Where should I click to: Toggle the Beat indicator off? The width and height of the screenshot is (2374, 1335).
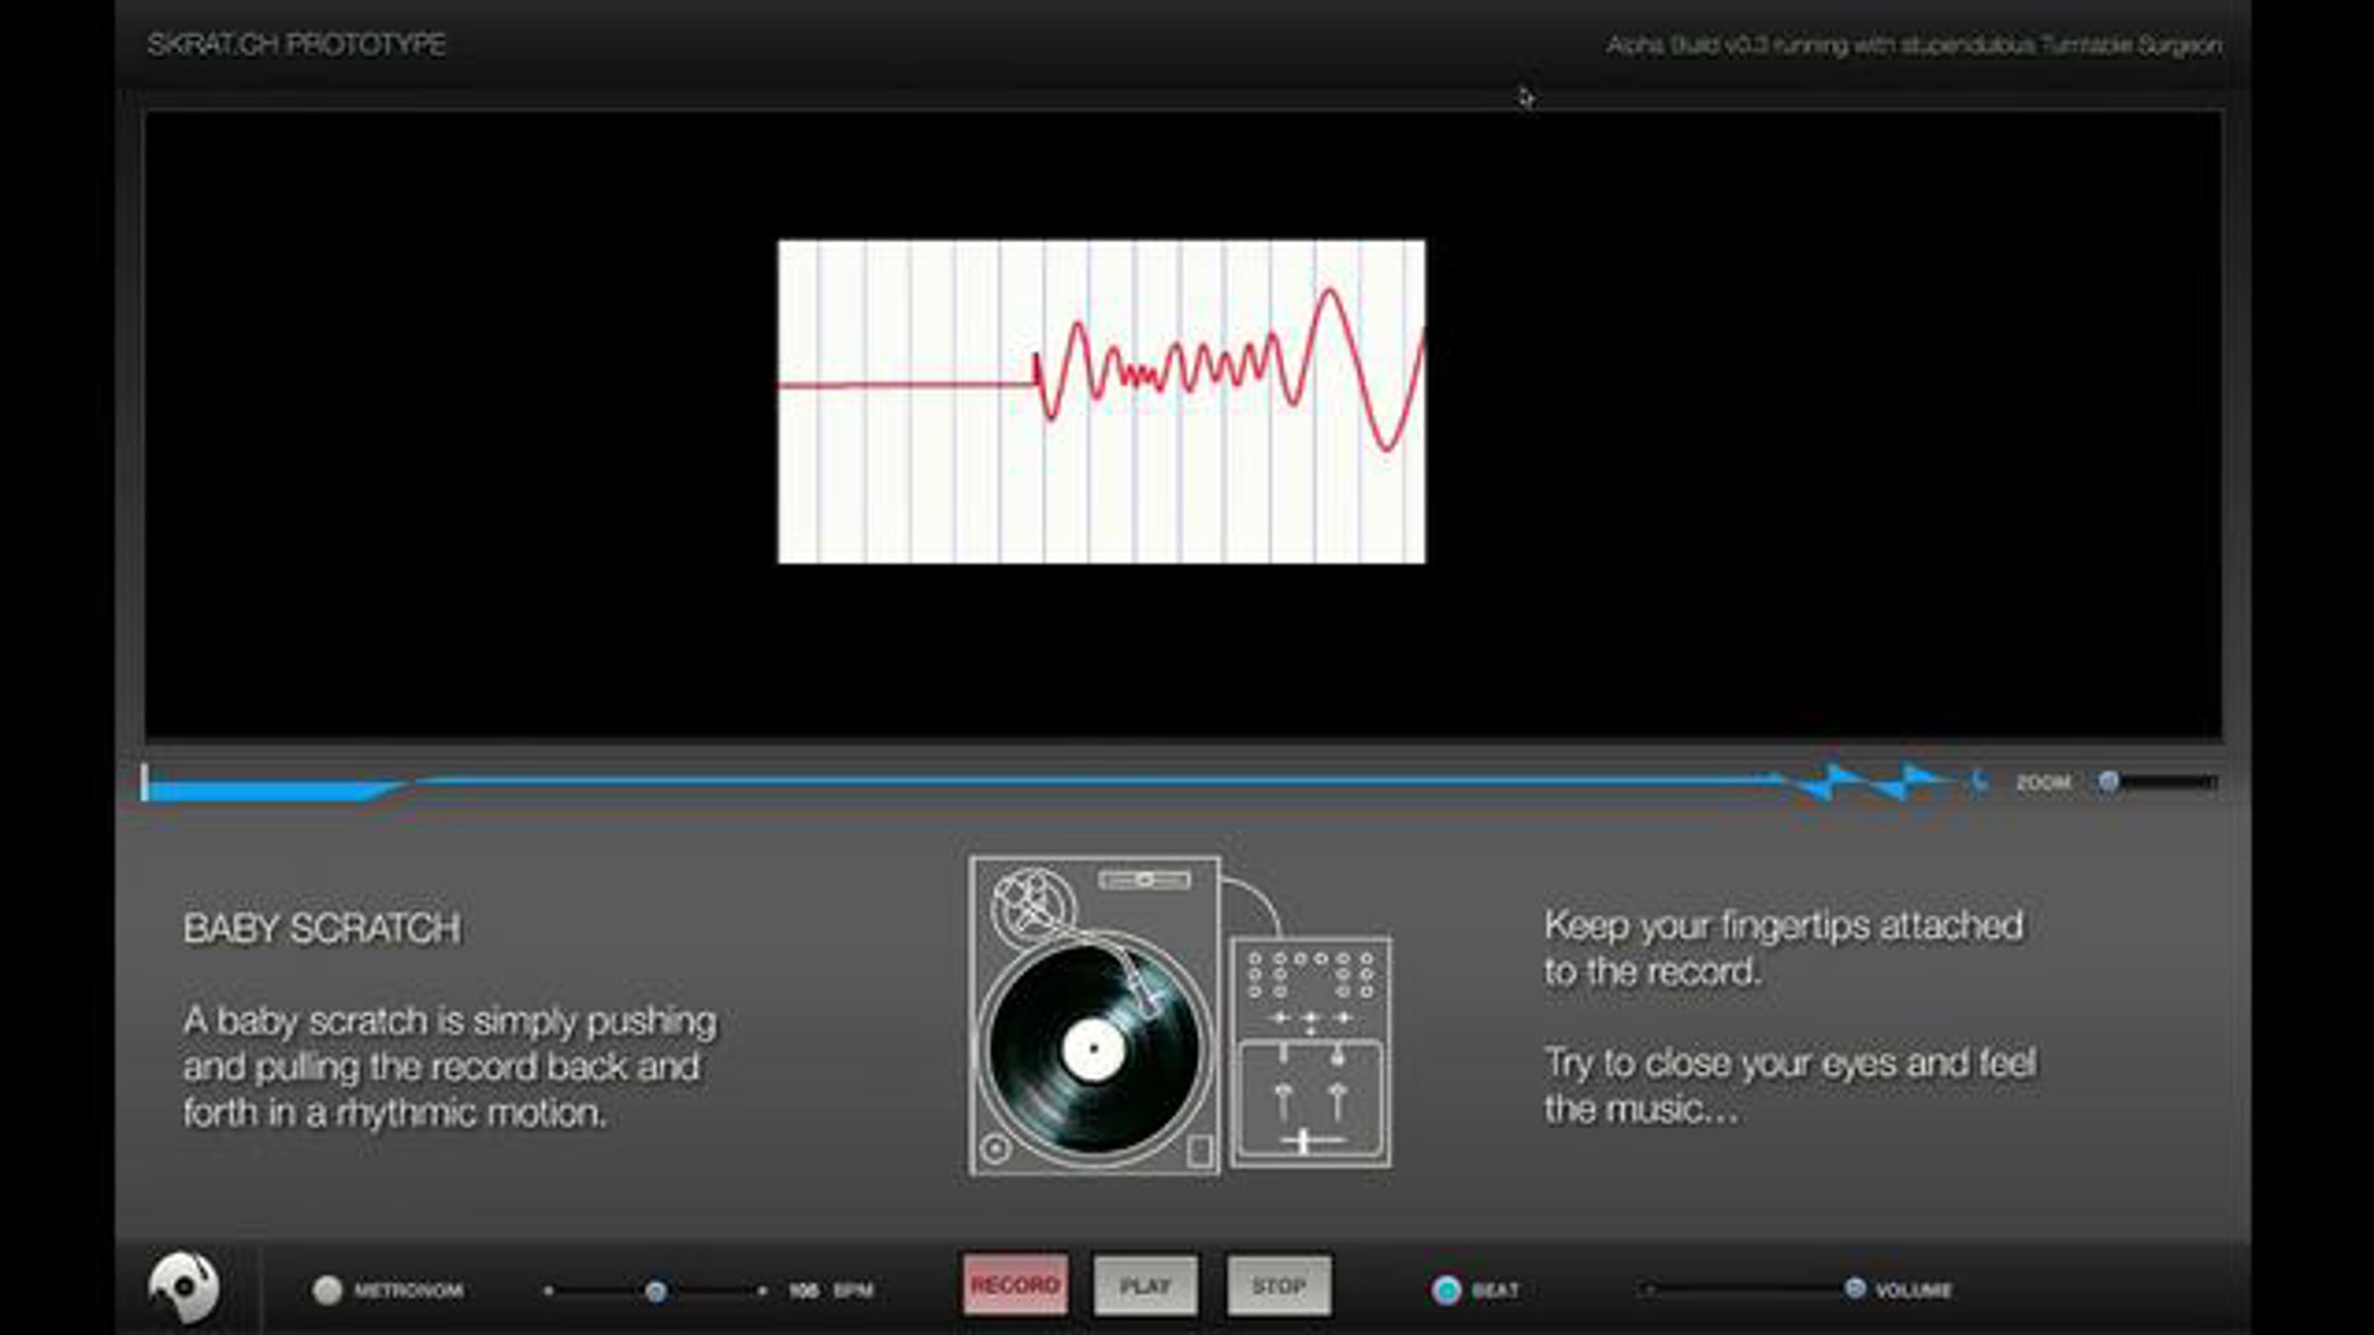pos(1446,1290)
